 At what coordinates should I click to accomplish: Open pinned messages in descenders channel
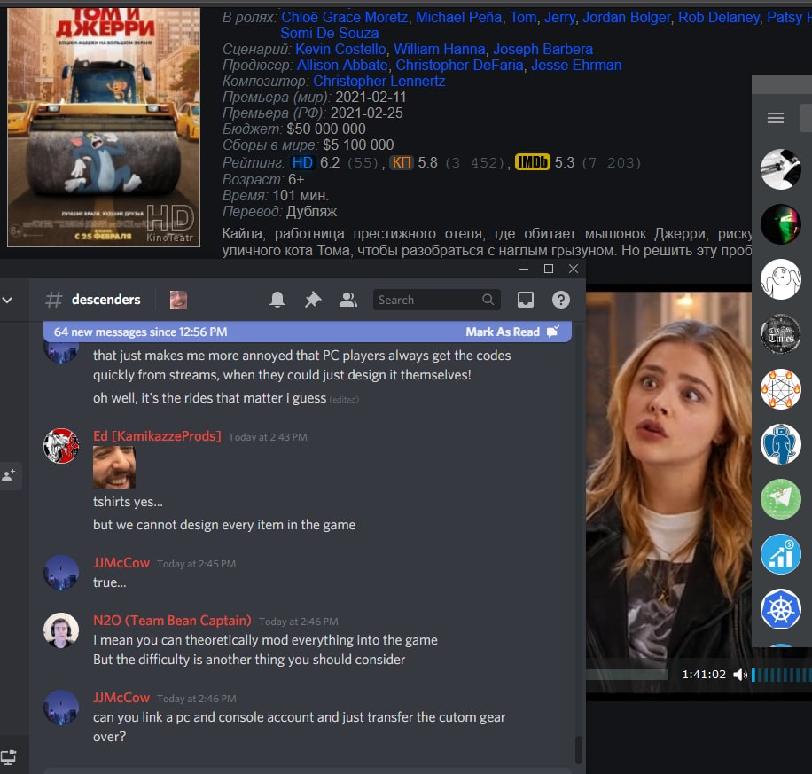[312, 300]
